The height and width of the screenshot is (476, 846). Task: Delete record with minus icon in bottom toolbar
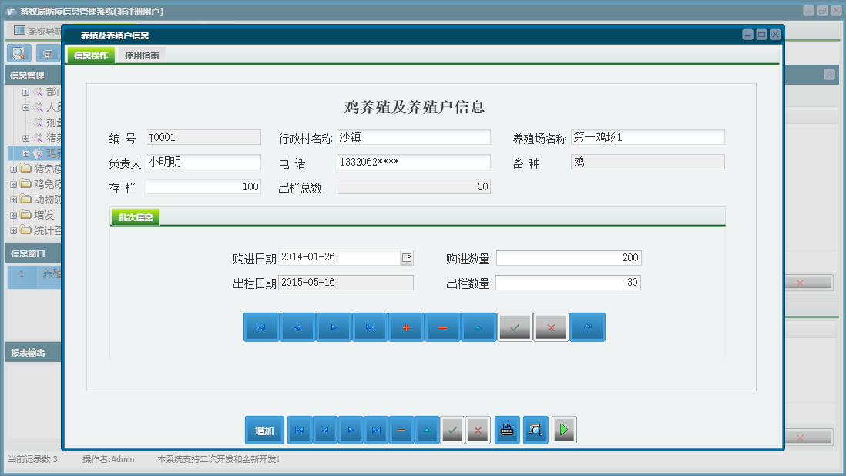coord(401,431)
